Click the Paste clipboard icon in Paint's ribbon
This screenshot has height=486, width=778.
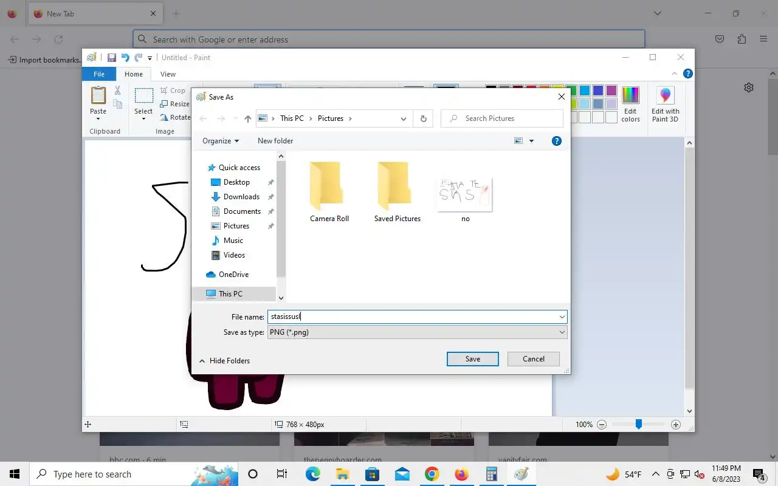98,96
